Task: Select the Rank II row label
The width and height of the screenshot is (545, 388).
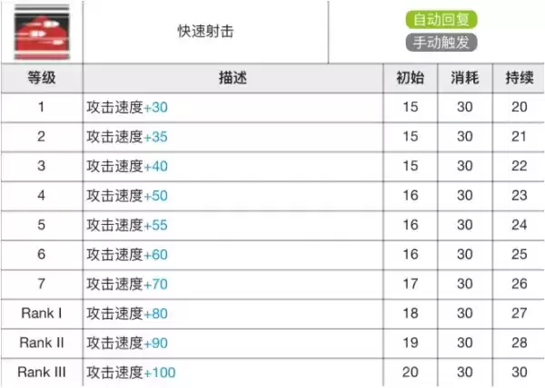Action: pyautogui.click(x=41, y=343)
